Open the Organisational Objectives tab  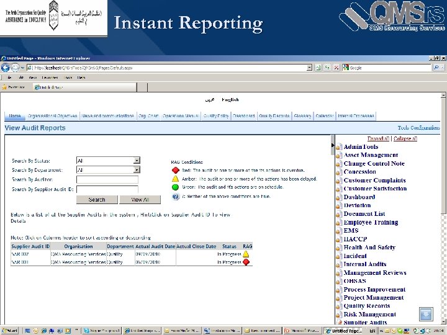52,116
